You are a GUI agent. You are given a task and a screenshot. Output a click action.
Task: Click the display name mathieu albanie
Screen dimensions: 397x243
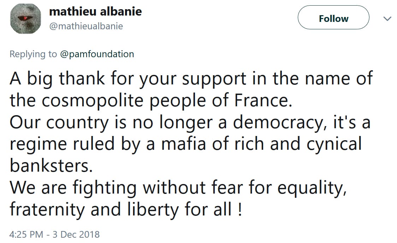click(95, 12)
